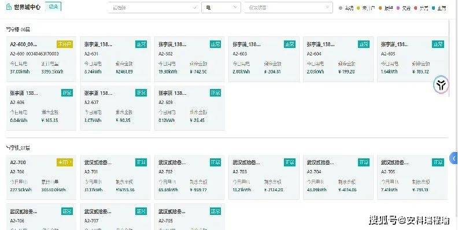Click the 未开户 badge on card A2-700
Screen dimensions: 458x230
pos(65,162)
